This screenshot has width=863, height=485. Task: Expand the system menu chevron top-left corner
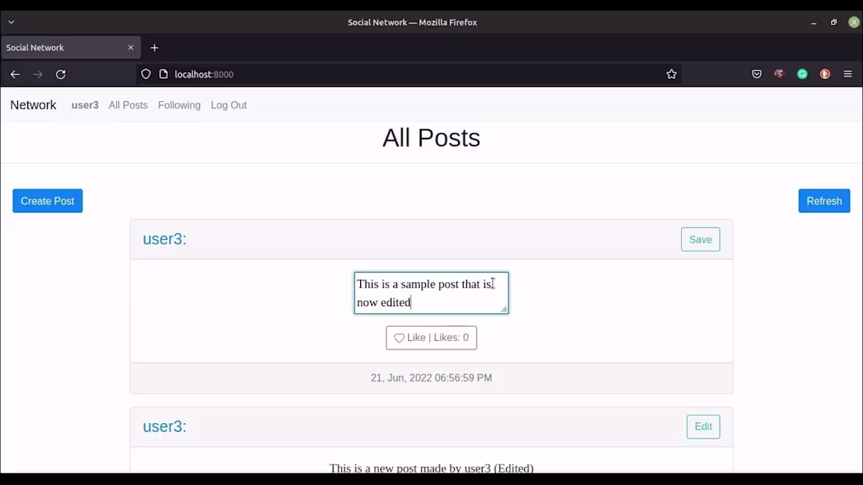[11, 22]
